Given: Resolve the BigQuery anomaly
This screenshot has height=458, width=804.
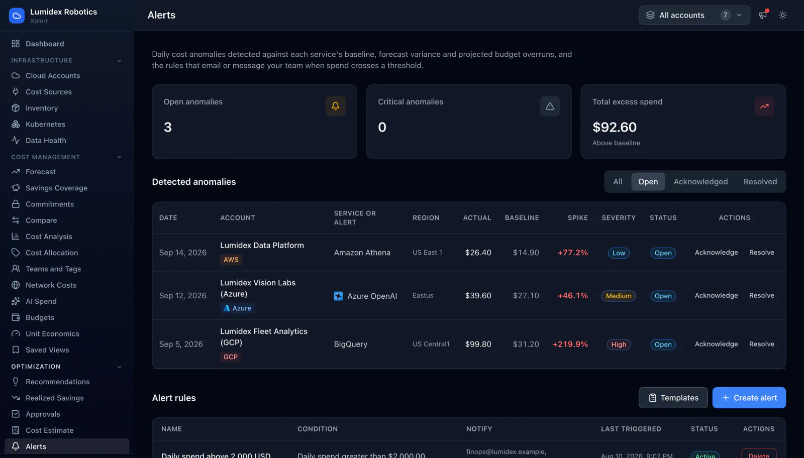Looking at the screenshot, I should [x=761, y=344].
